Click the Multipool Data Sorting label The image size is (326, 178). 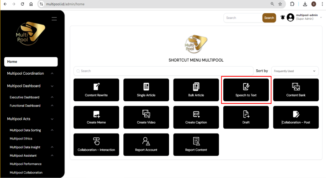tap(25, 130)
